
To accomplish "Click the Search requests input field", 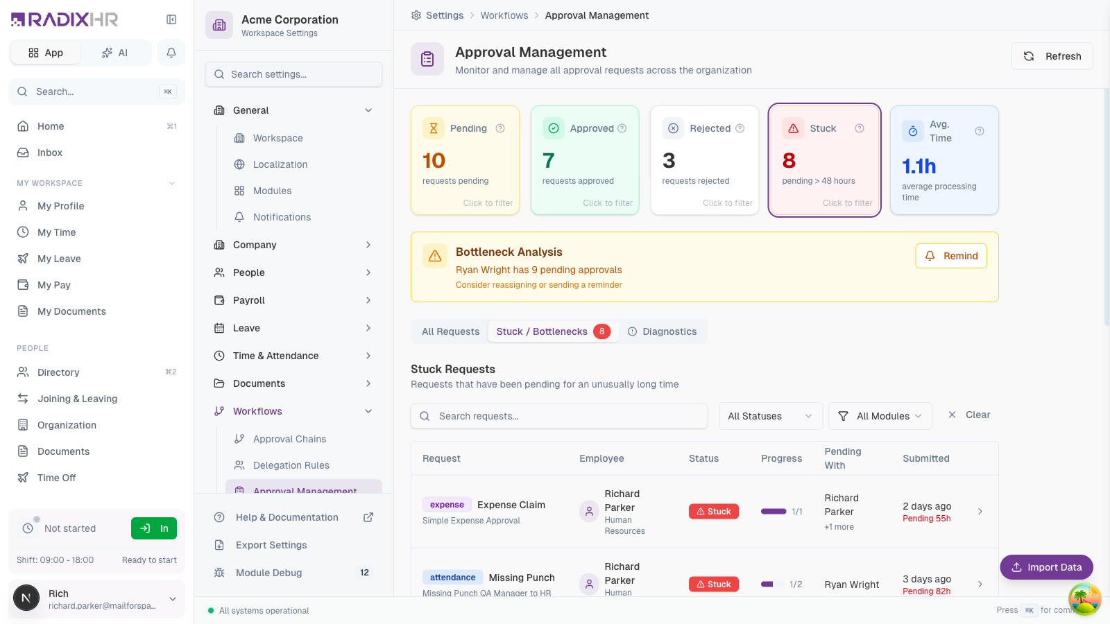I will 559,416.
